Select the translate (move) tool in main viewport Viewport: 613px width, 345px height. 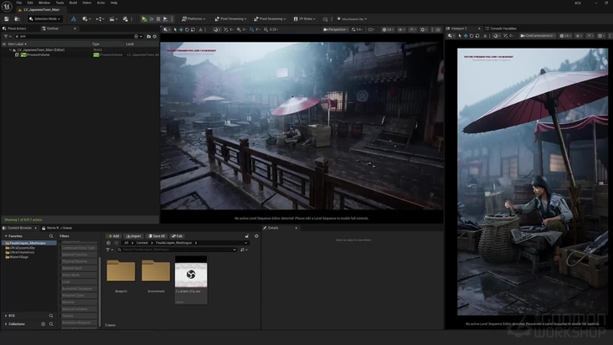(181, 29)
